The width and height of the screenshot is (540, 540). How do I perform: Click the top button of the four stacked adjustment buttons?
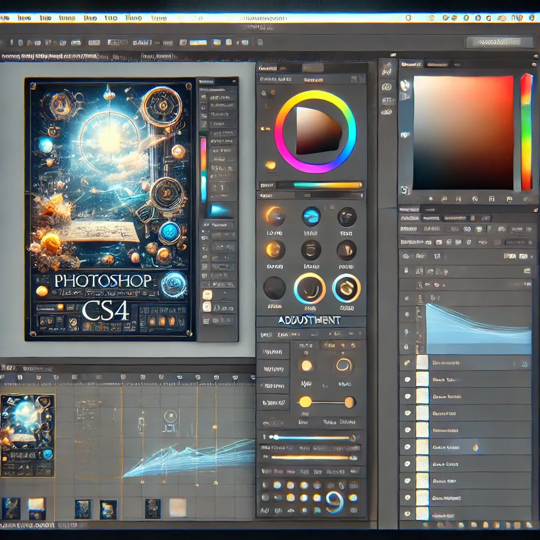[x=273, y=352]
